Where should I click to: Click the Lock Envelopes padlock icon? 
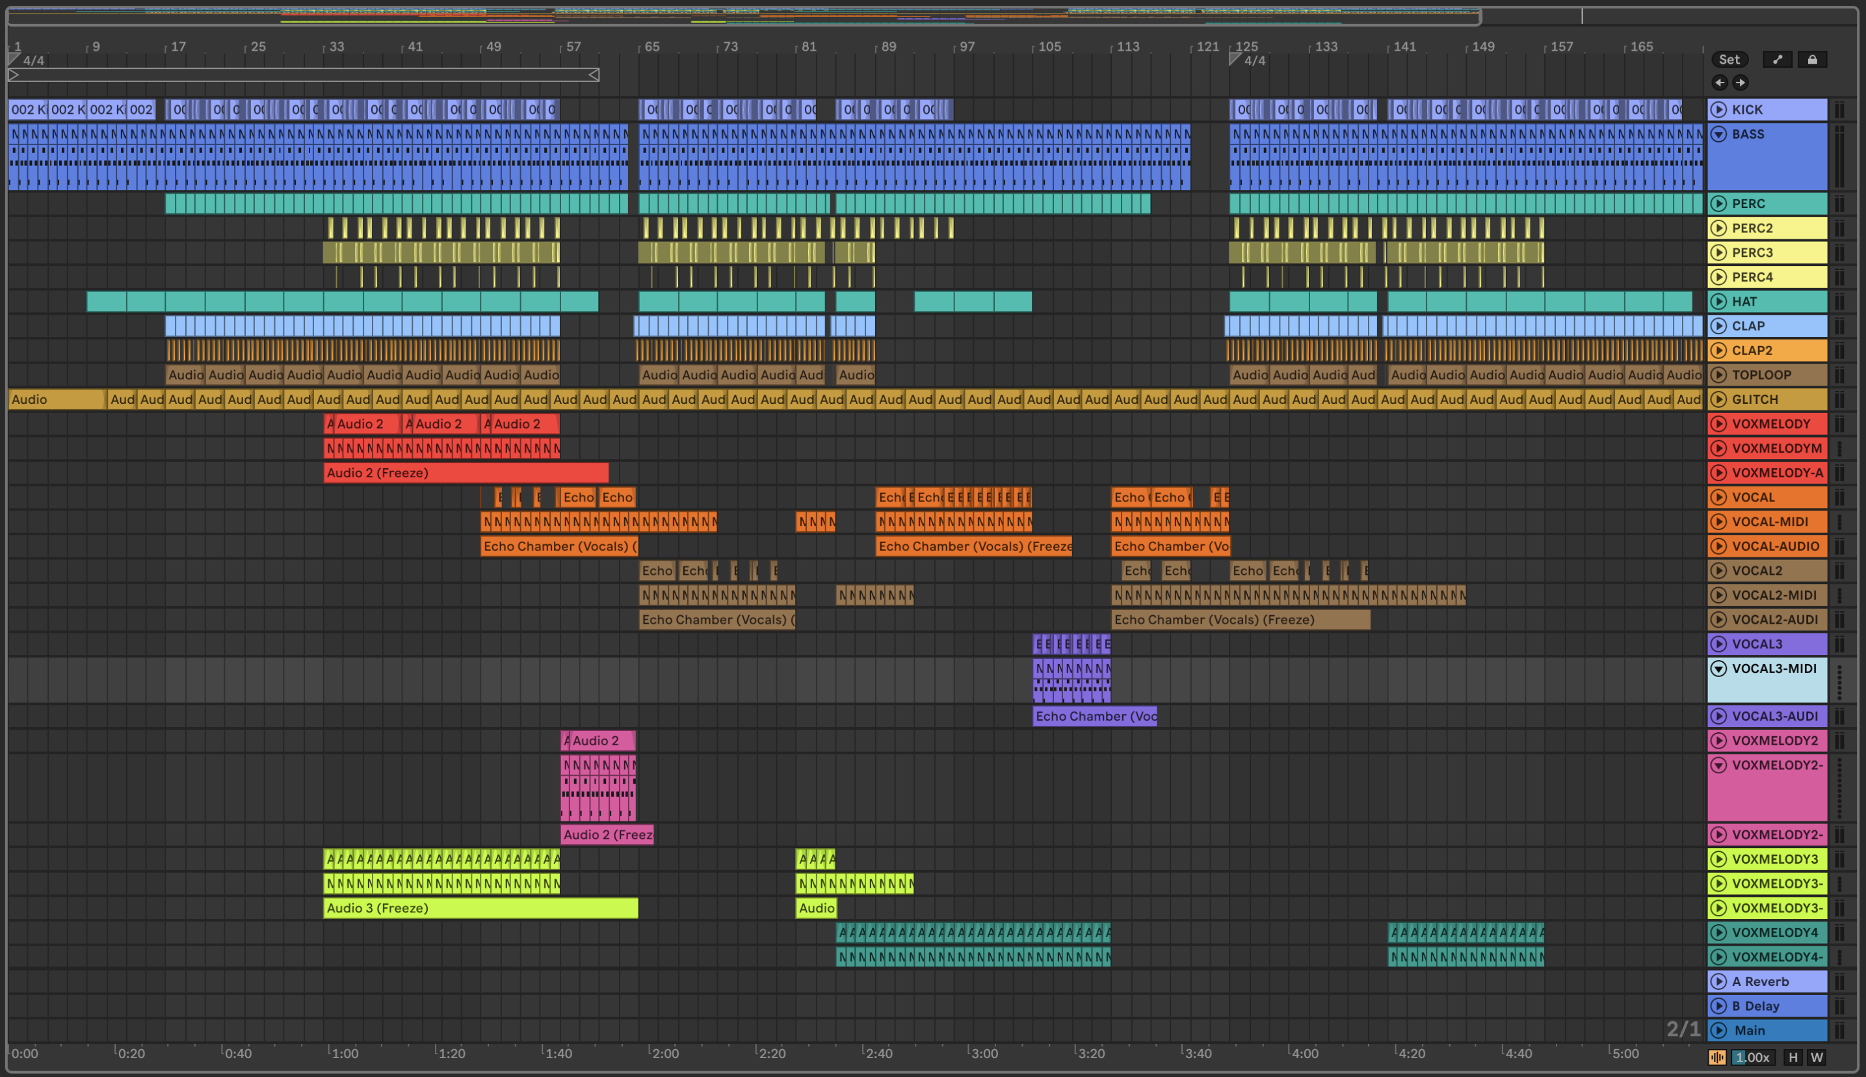[x=1812, y=59]
